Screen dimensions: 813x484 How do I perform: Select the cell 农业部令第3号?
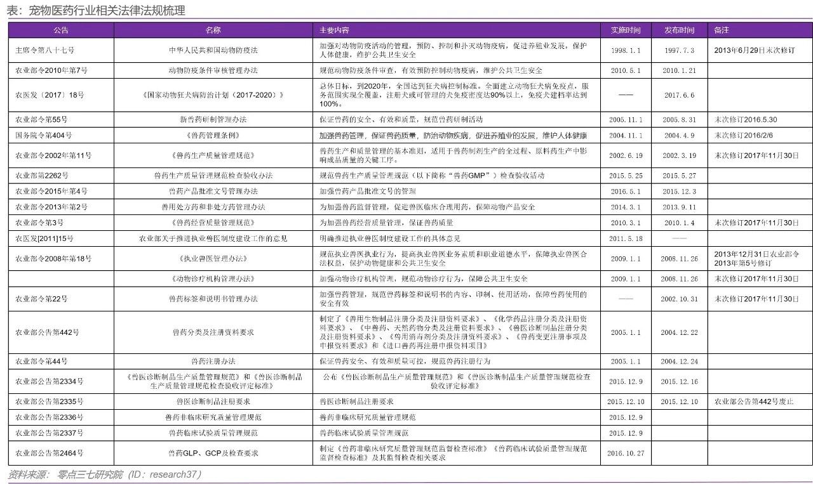point(39,223)
